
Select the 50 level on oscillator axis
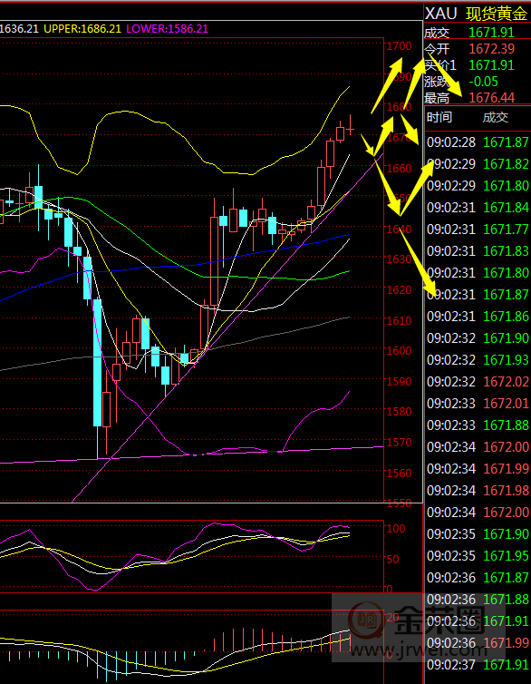coord(393,559)
